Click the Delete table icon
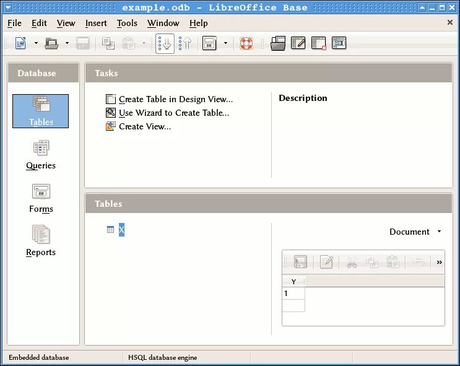This screenshot has width=460, height=366. 319,43
